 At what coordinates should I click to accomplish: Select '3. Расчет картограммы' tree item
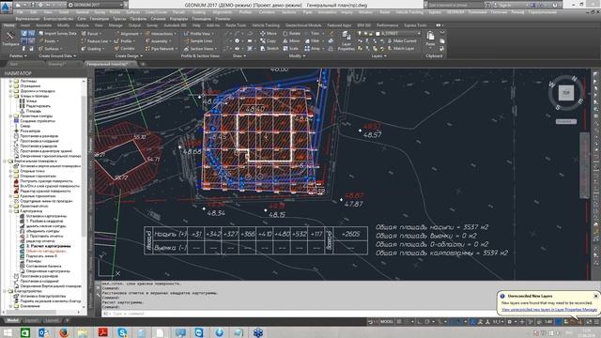[x=48, y=246]
